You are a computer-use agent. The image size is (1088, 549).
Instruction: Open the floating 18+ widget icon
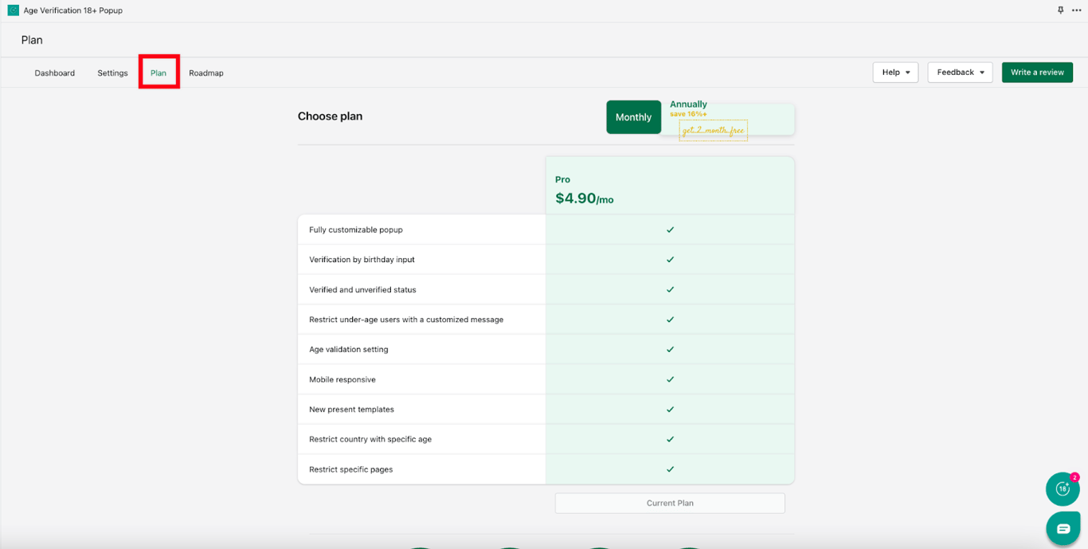point(1063,489)
